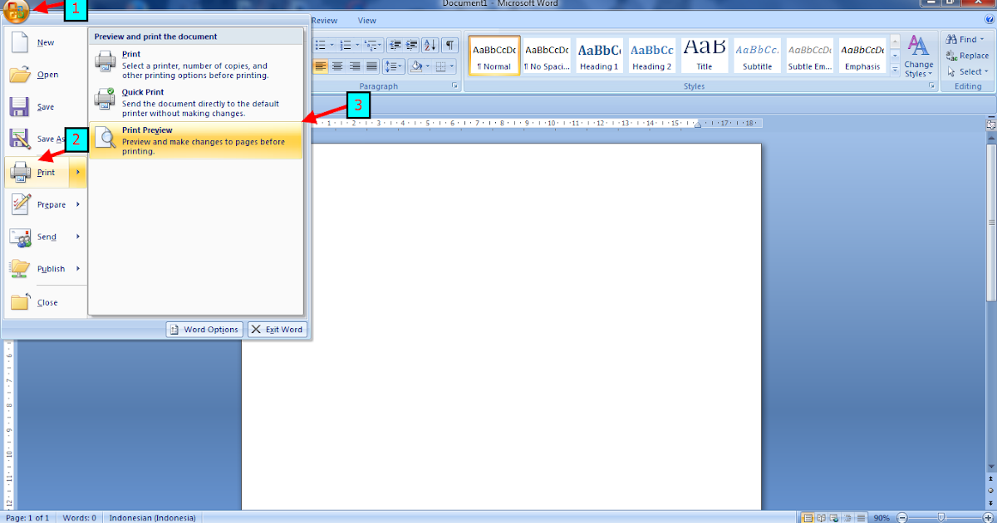Click the zoom slider handle
Screen dimensions: 997x523
(940, 517)
